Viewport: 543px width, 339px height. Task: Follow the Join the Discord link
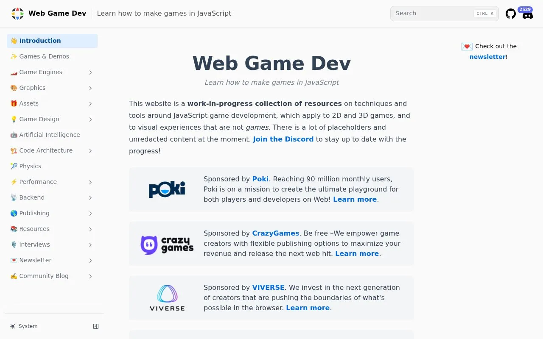tap(283, 139)
